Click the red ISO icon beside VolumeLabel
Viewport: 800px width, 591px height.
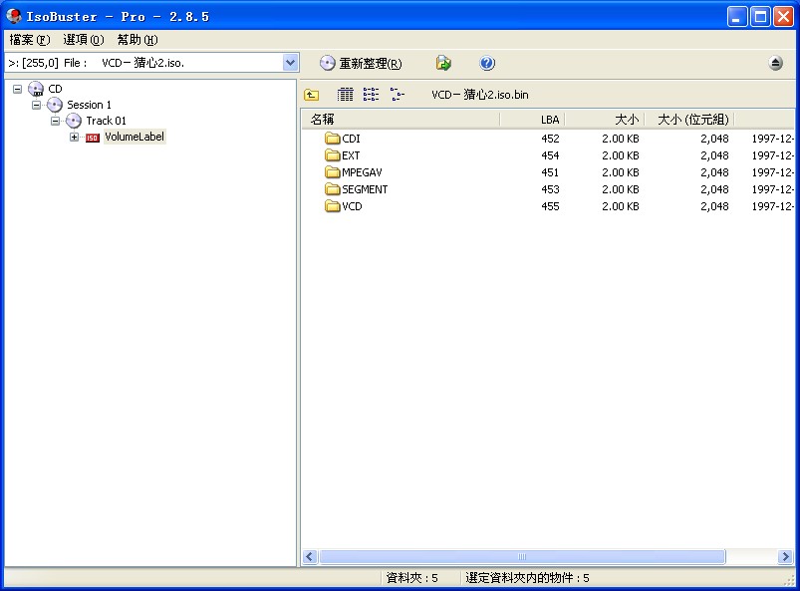(x=93, y=138)
